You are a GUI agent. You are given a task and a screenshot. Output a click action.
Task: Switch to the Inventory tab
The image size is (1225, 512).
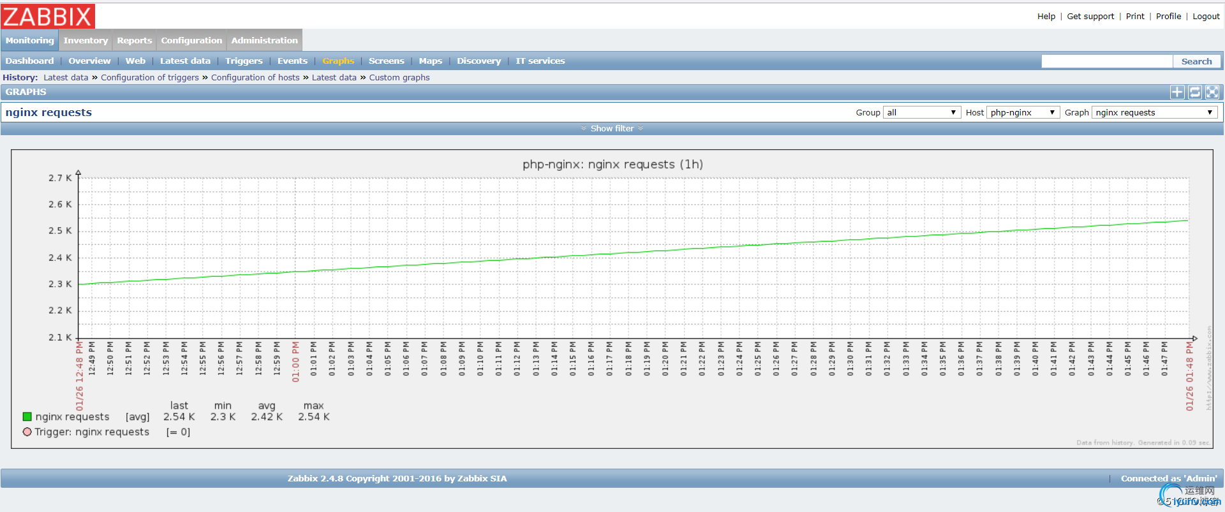pyautogui.click(x=85, y=40)
